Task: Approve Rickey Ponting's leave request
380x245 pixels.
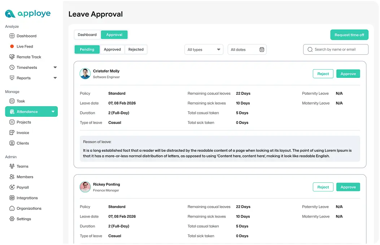Action: click(348, 187)
